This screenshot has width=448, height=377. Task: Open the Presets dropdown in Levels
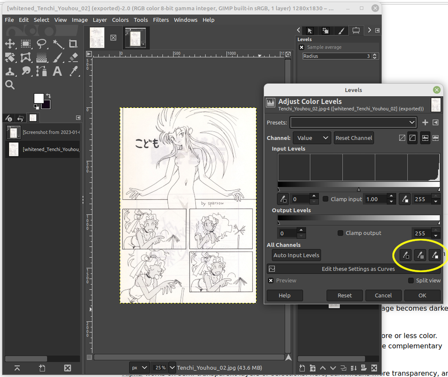[353, 123]
